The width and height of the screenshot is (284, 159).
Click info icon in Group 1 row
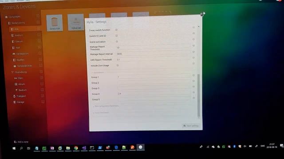click(x=193, y=75)
